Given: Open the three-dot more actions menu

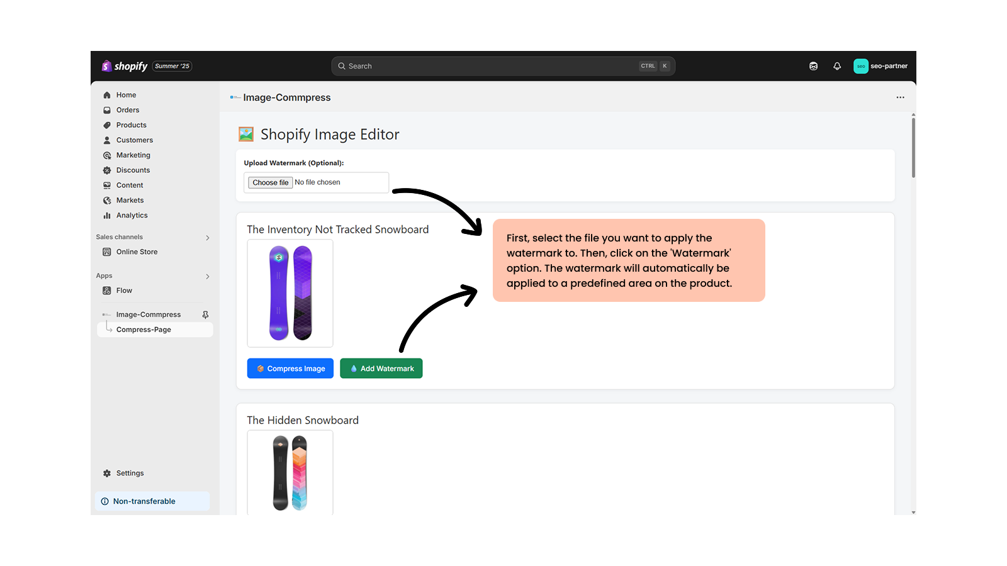Looking at the screenshot, I should [900, 97].
